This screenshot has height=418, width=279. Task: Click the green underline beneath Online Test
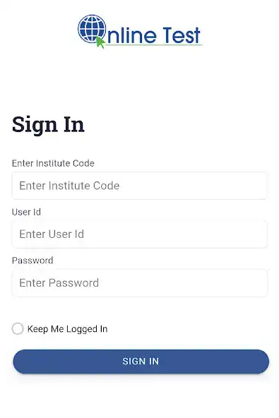click(154, 44)
